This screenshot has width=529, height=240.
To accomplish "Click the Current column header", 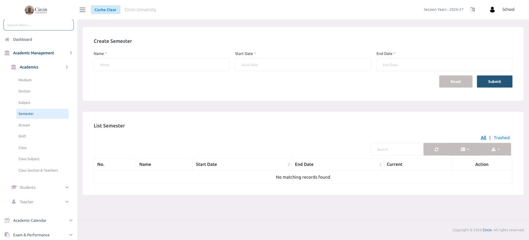I will (417, 164).
